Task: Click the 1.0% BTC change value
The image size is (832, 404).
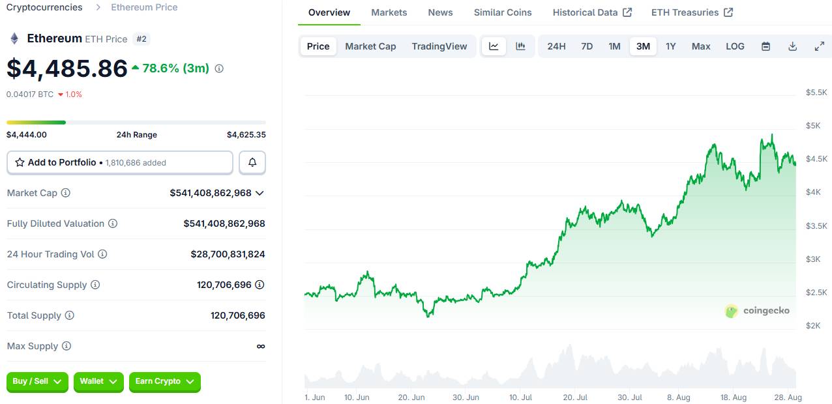Action: coord(70,94)
